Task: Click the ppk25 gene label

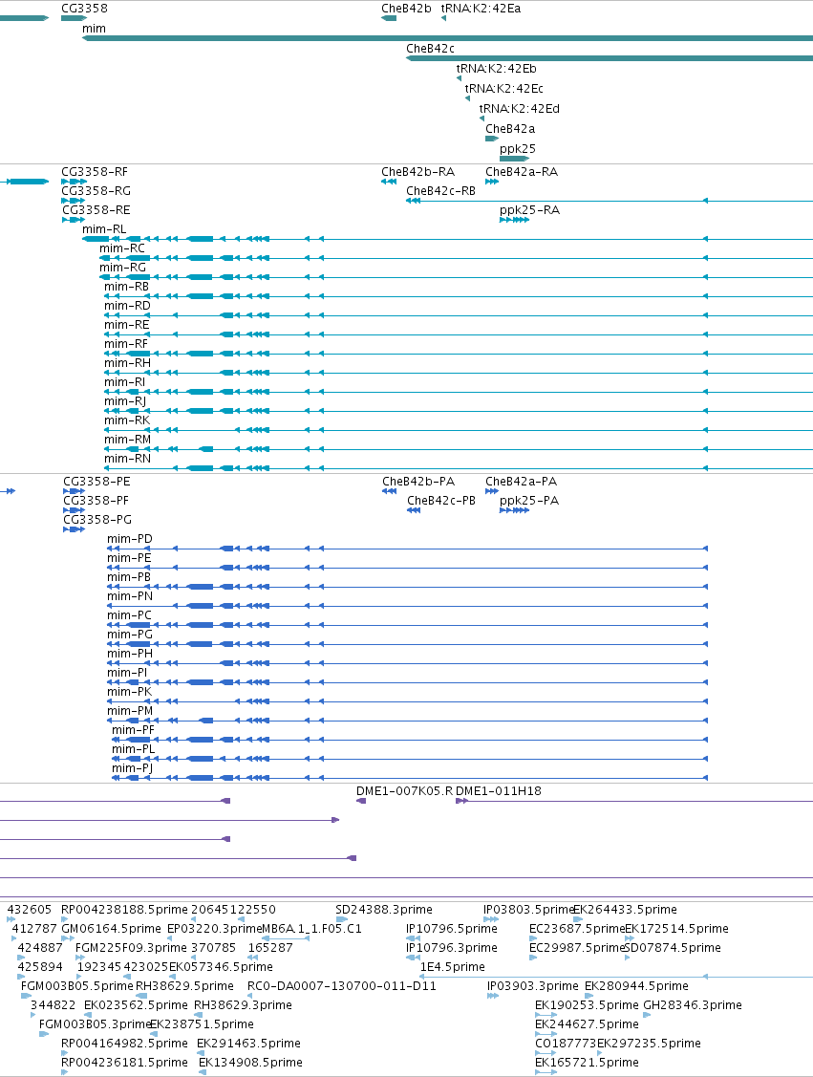Action: [518, 148]
